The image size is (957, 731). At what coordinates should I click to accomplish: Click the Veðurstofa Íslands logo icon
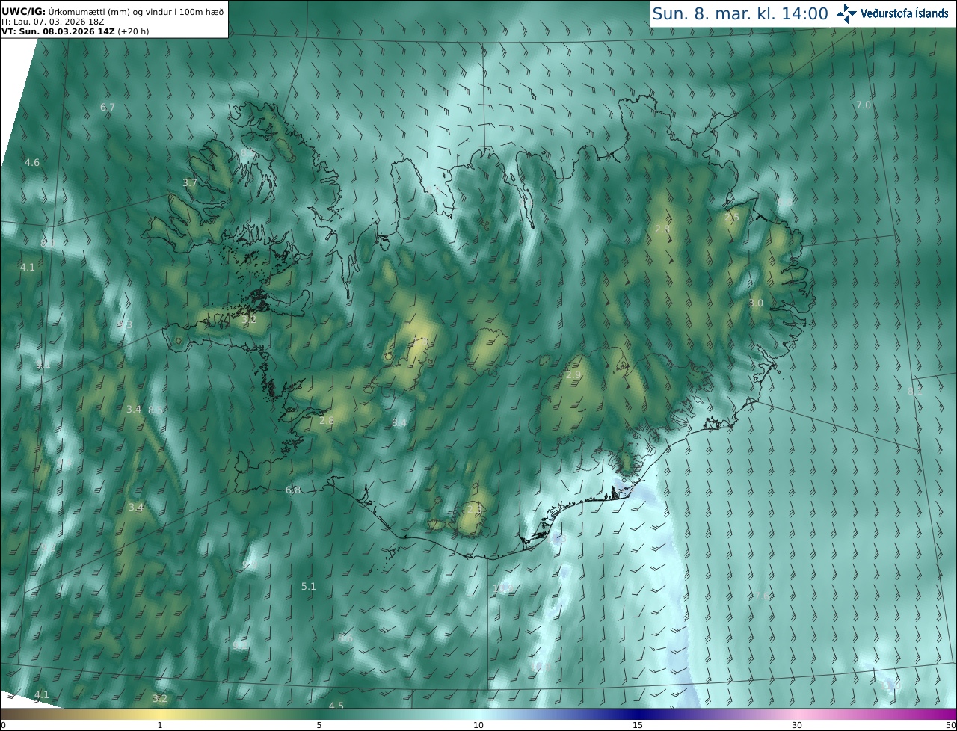846,13
